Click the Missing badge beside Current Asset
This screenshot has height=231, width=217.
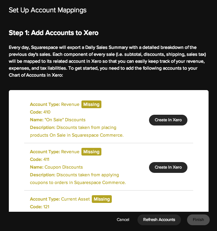102,199
